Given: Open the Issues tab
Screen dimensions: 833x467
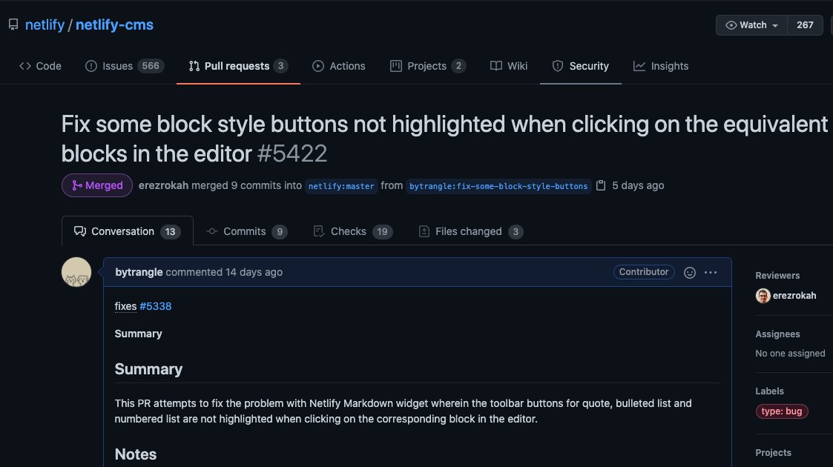Looking at the screenshot, I should pyautogui.click(x=124, y=66).
